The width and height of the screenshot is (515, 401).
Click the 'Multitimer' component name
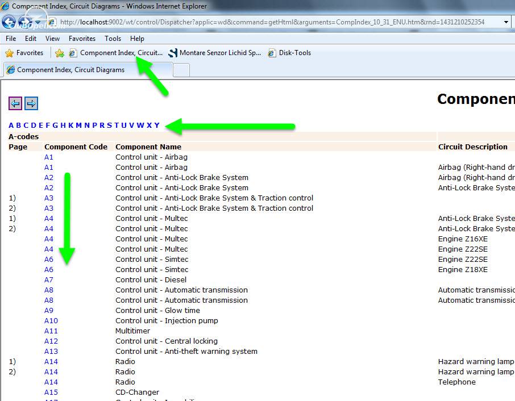coord(132,331)
